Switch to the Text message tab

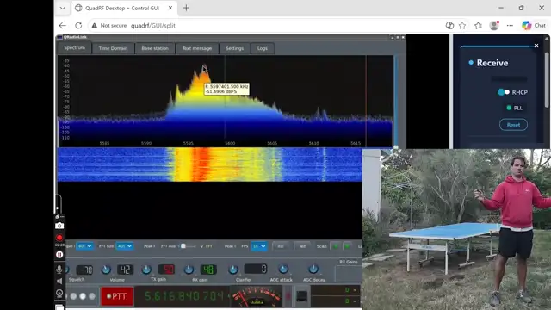tap(197, 48)
